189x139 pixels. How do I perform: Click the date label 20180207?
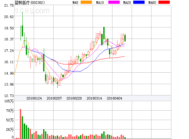coord(54,98)
